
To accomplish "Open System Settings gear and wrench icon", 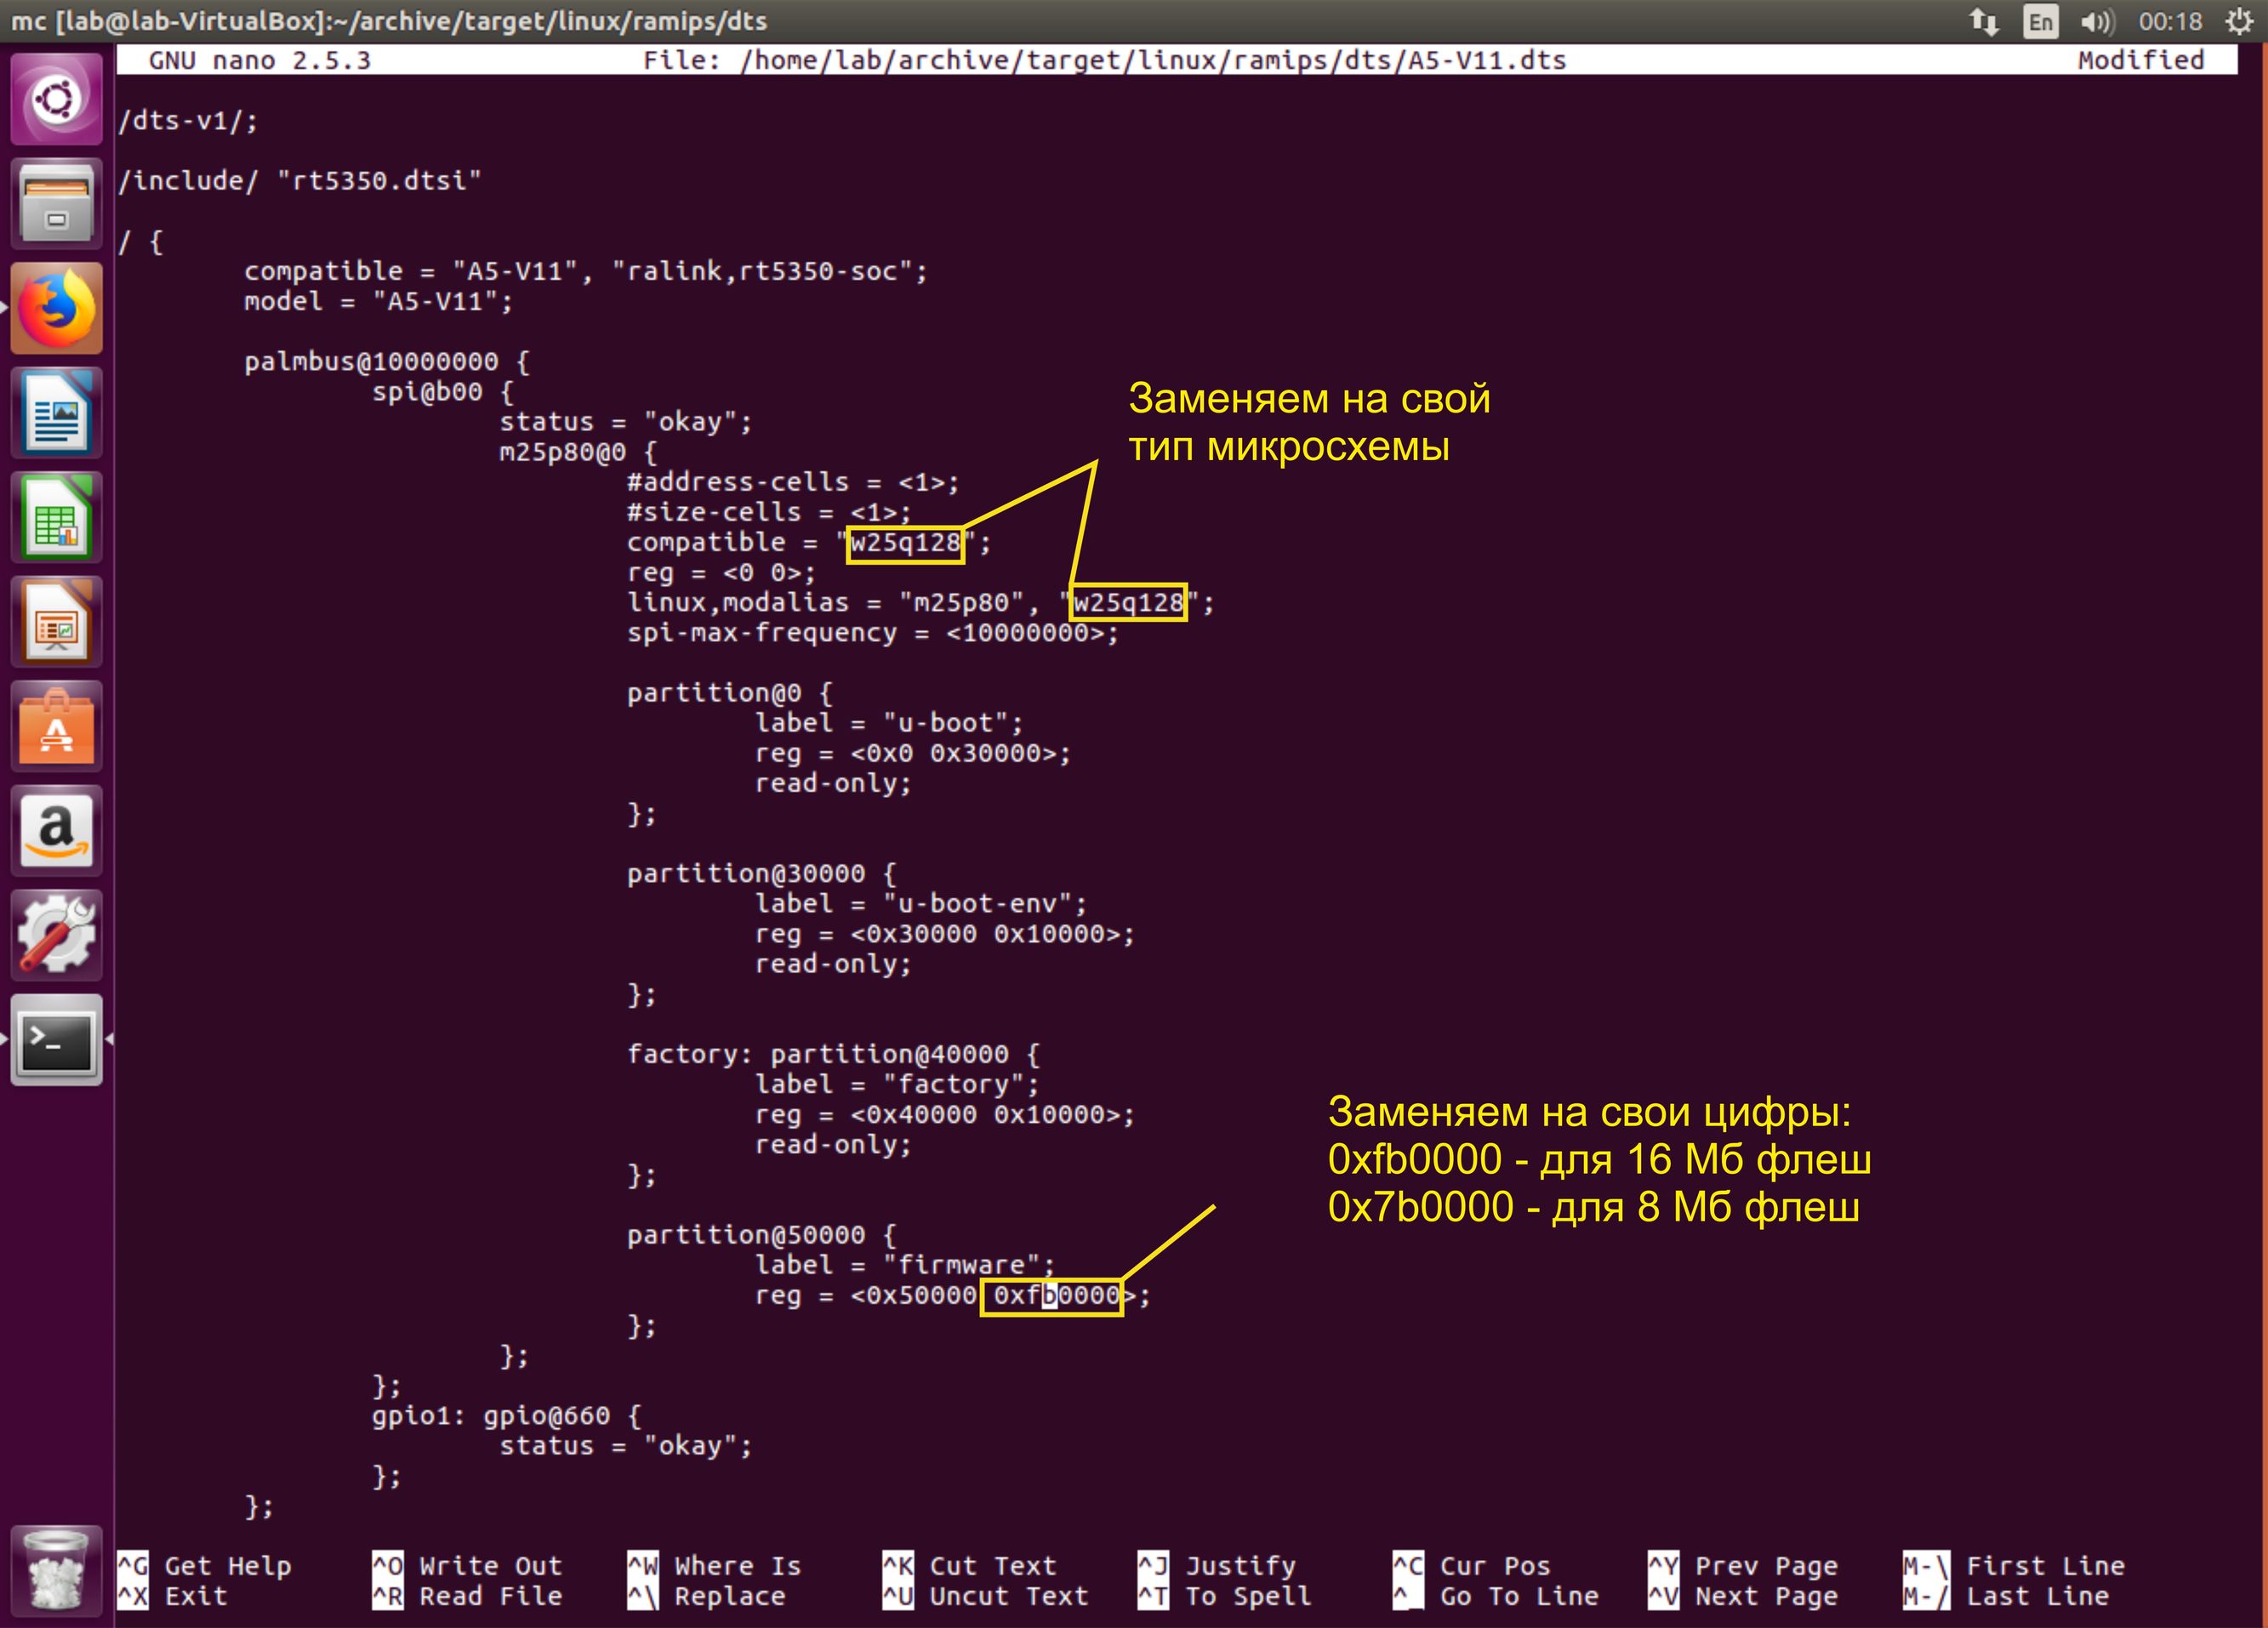I will click(56, 936).
